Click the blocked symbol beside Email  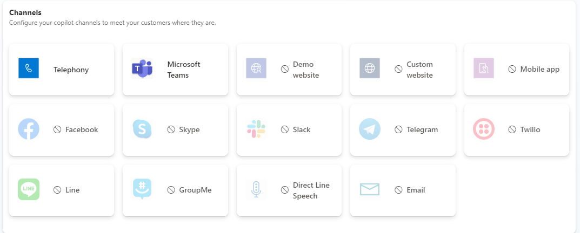click(x=398, y=190)
